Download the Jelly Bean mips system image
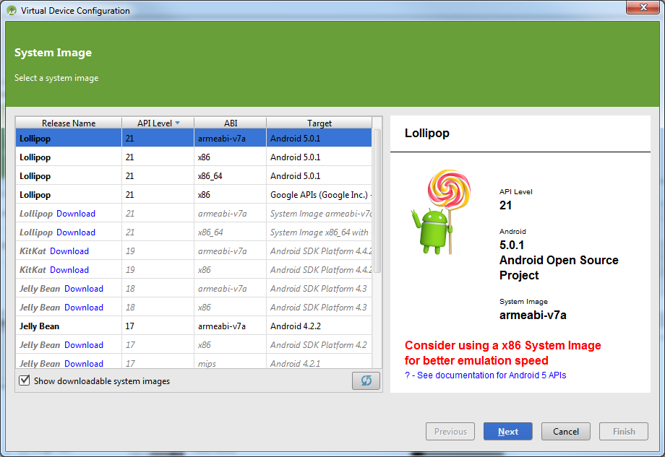Viewport: 665px width, 457px height. pos(84,363)
